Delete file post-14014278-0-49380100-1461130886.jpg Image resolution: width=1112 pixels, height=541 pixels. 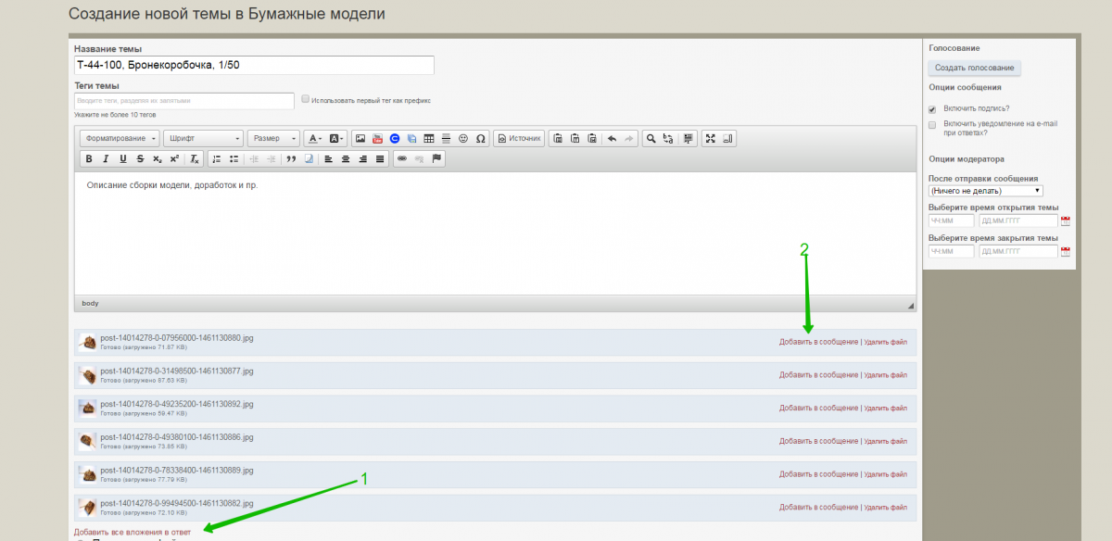tap(885, 441)
